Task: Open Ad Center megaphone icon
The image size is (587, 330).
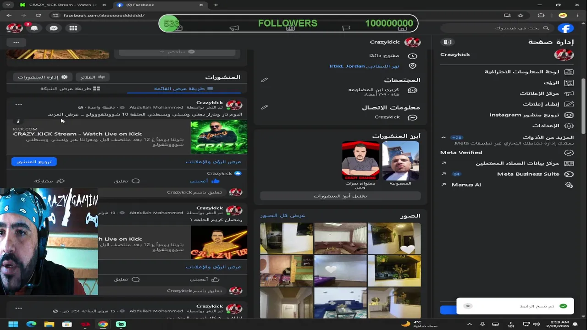Action: click(569, 93)
